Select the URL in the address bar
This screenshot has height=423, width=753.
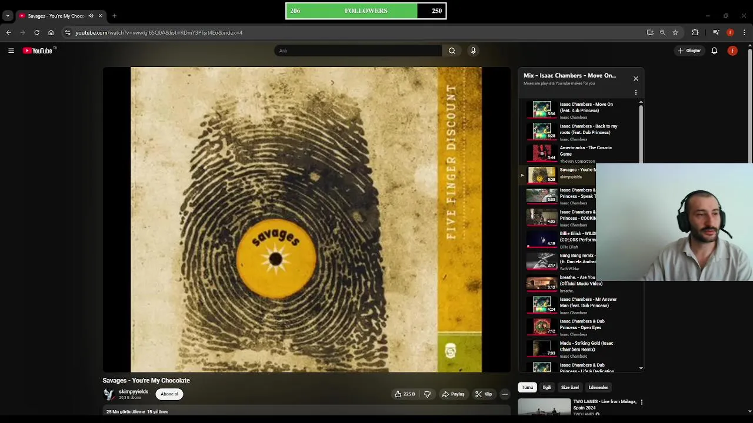(x=159, y=32)
